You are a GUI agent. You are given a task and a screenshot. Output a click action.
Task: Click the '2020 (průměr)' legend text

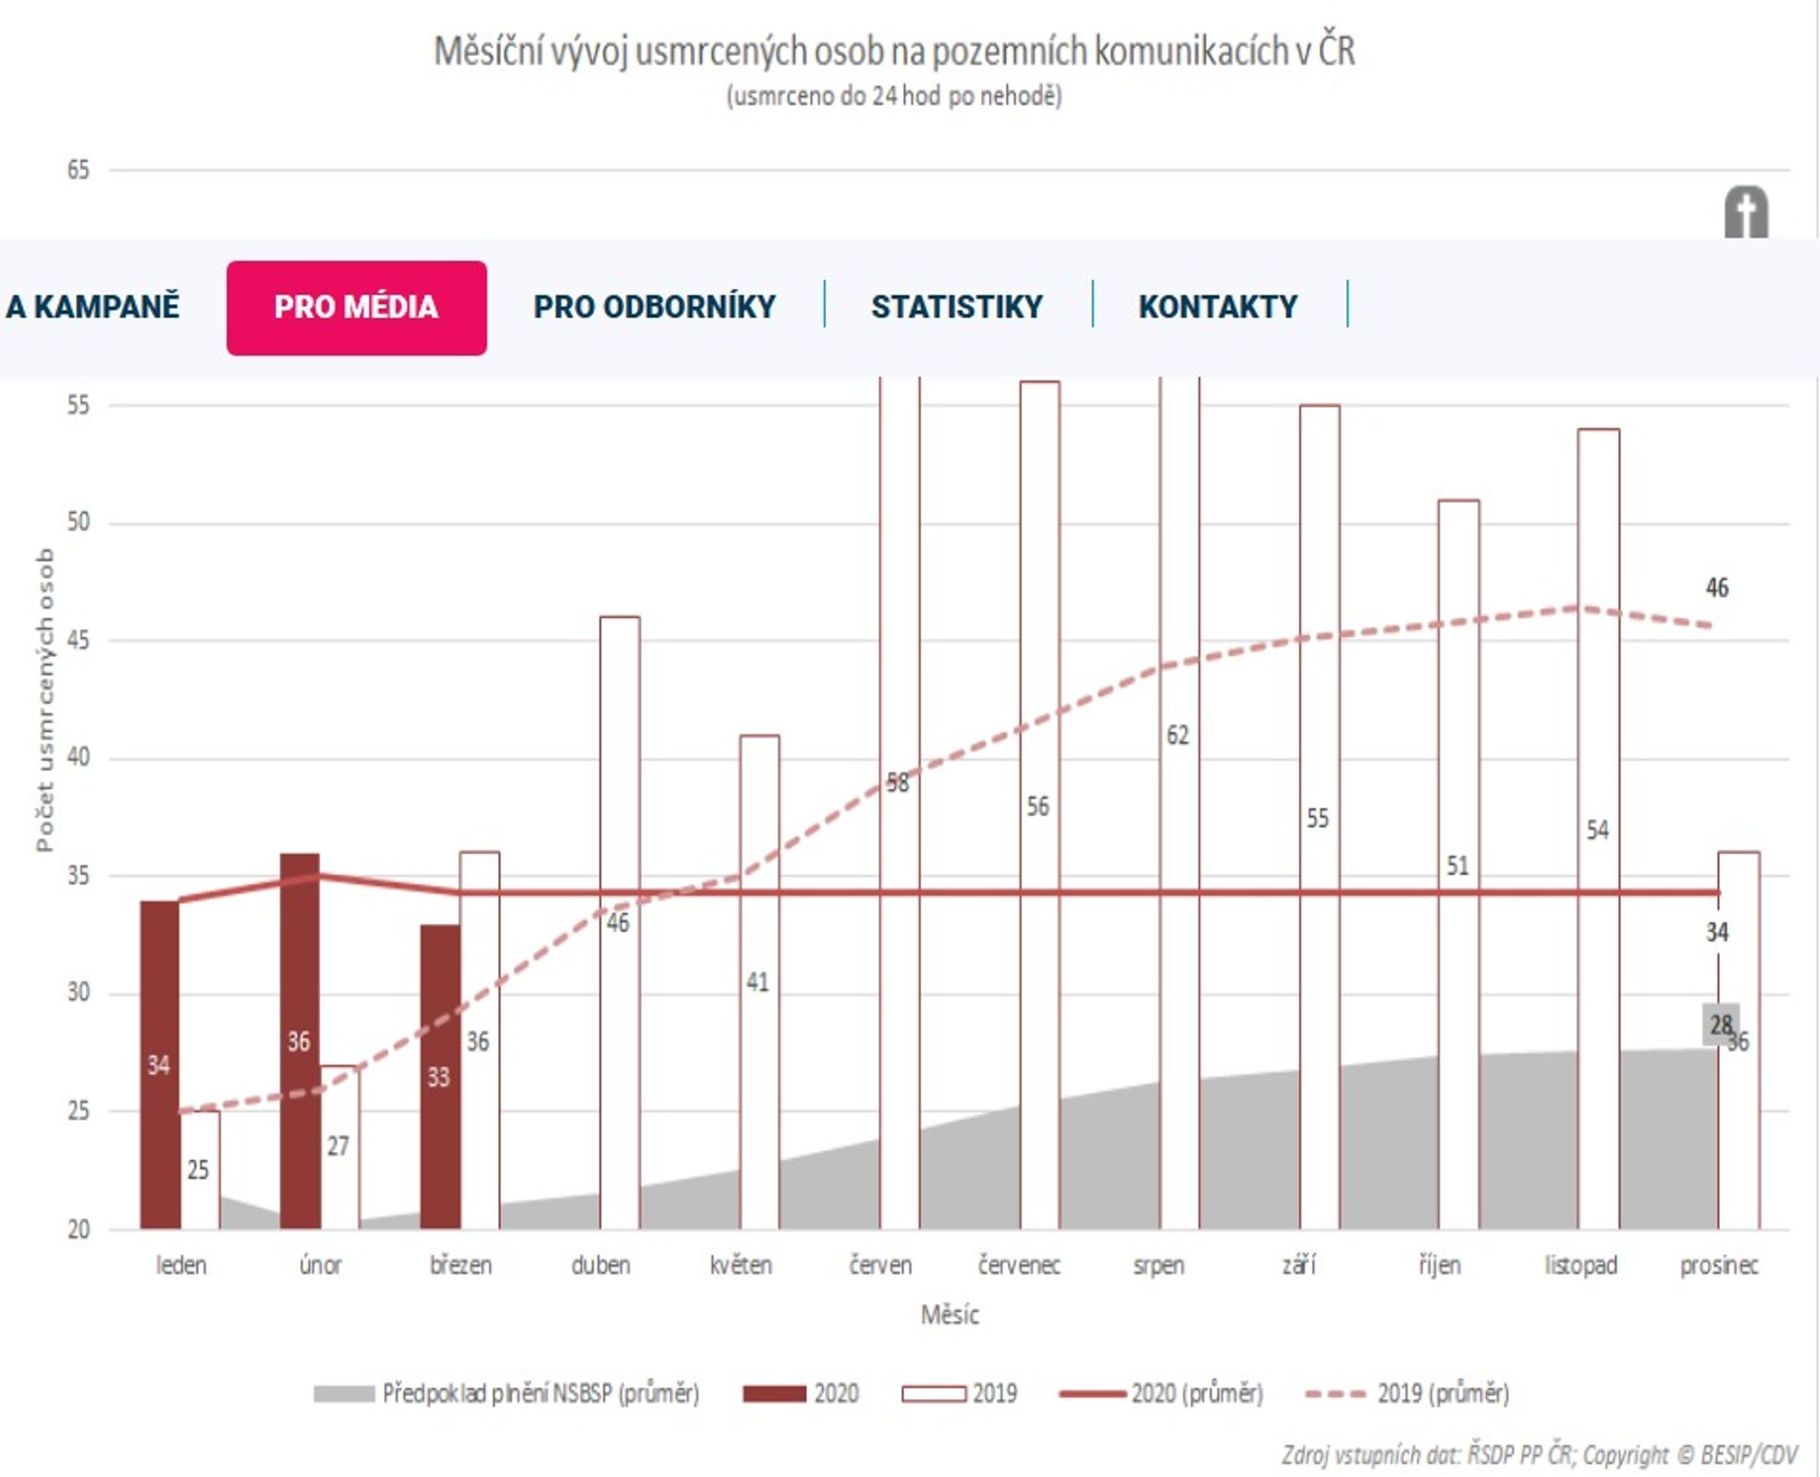[x=1197, y=1394]
